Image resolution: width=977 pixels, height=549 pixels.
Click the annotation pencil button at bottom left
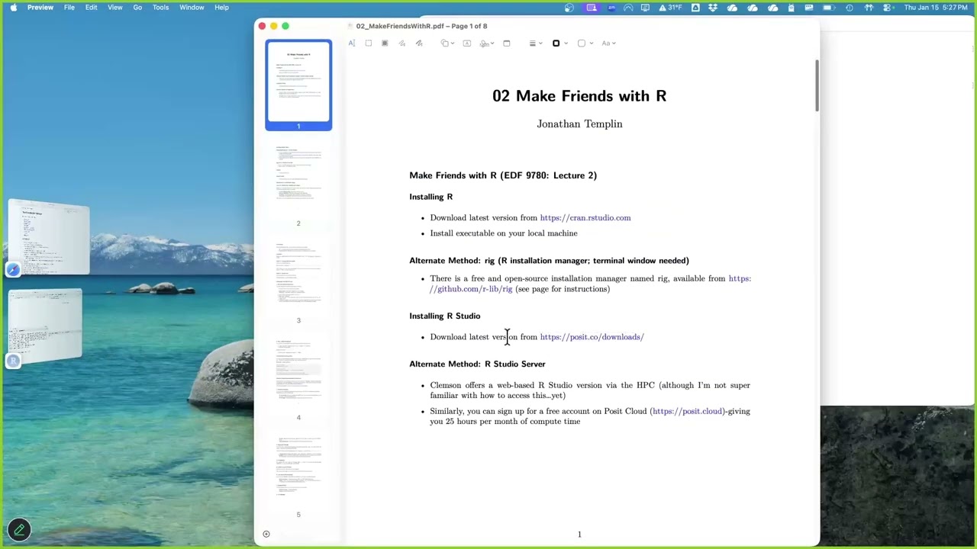(x=19, y=529)
